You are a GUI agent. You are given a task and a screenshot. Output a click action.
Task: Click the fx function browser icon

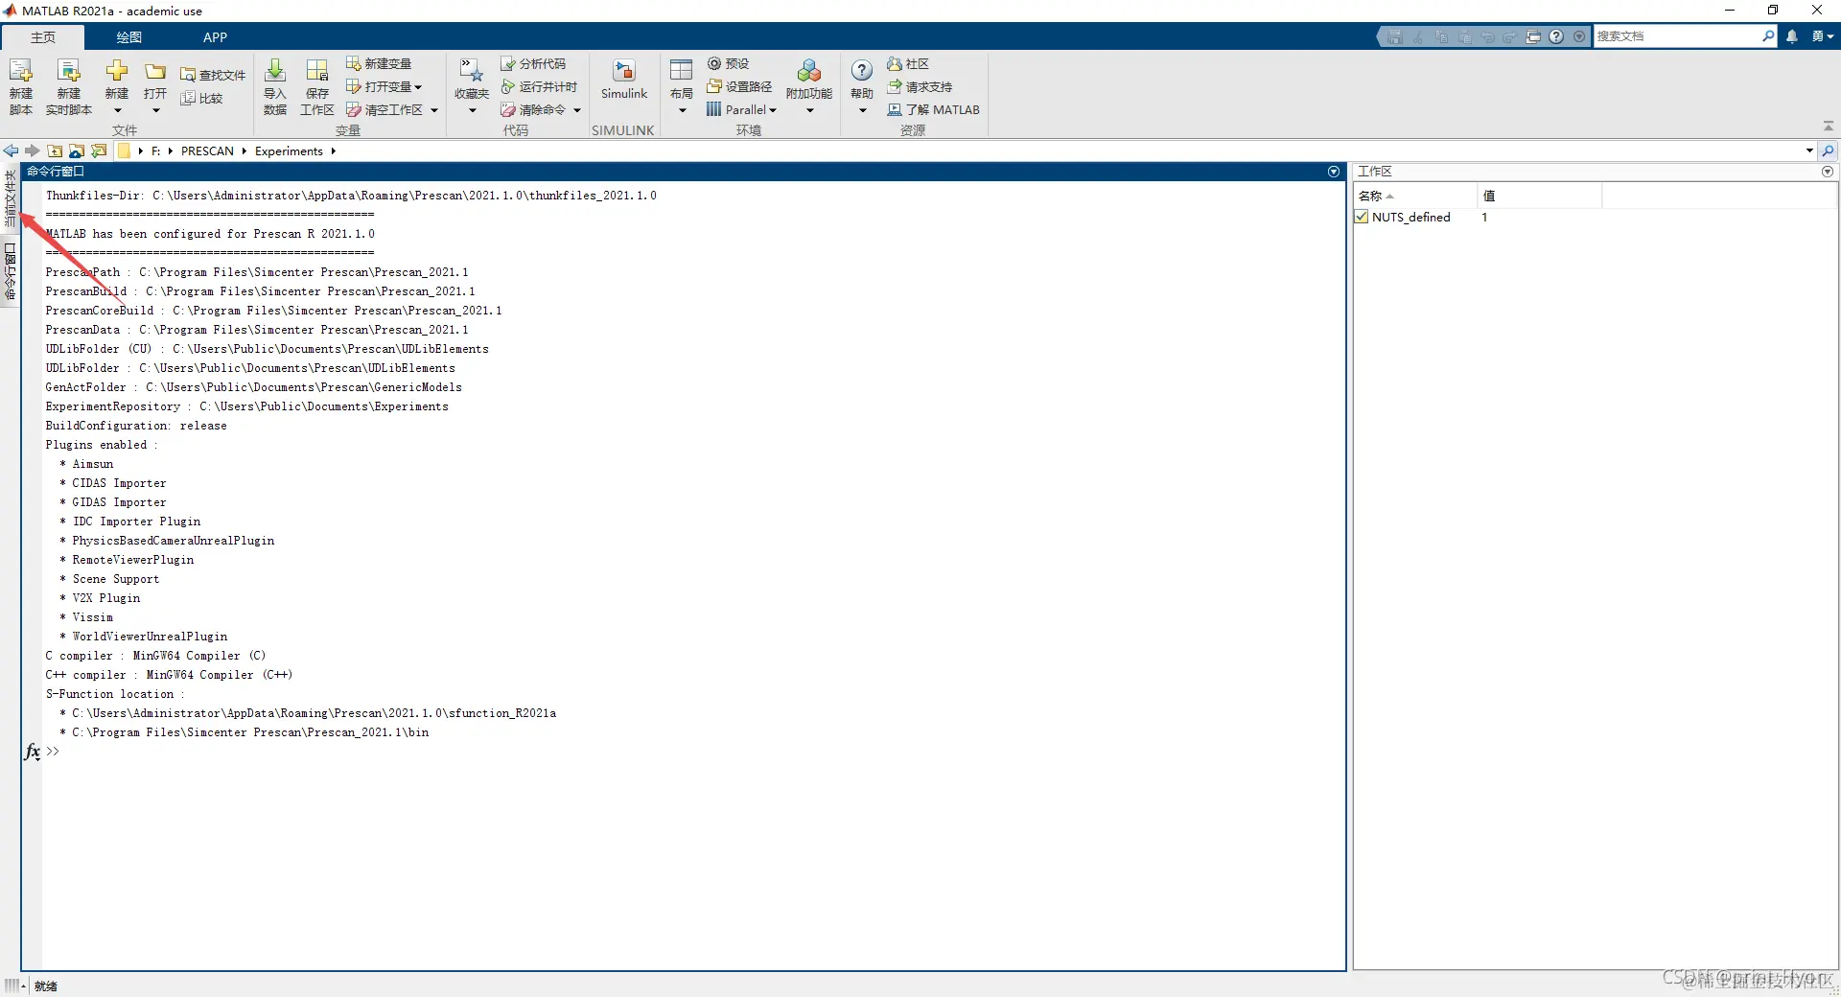33,752
